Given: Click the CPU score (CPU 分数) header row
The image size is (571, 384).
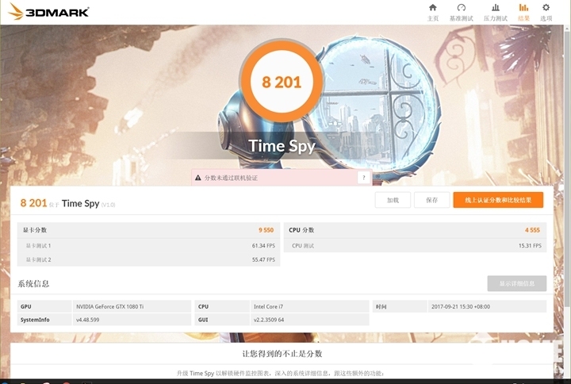Looking at the screenshot, I should click(x=415, y=229).
